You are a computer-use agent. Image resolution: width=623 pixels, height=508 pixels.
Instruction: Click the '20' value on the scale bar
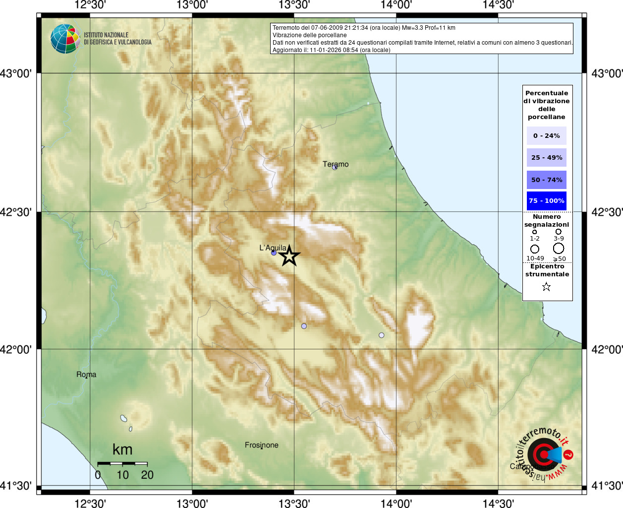coord(147,475)
